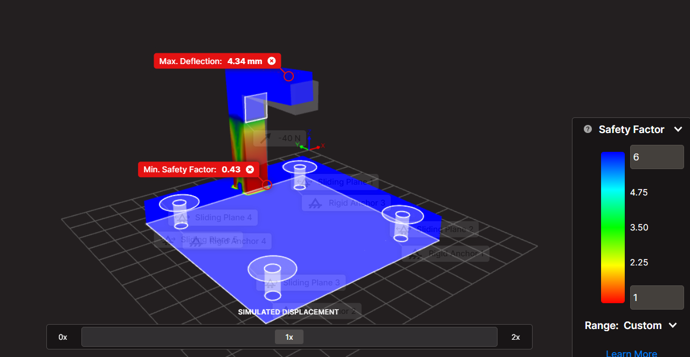This screenshot has height=357, width=690.
Task: Set simulated displacement to 2x
Action: (515, 337)
